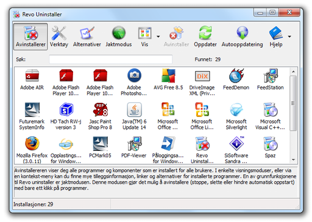Click into the Søk search field
This screenshot has height=222, width=312.
pos(111,60)
